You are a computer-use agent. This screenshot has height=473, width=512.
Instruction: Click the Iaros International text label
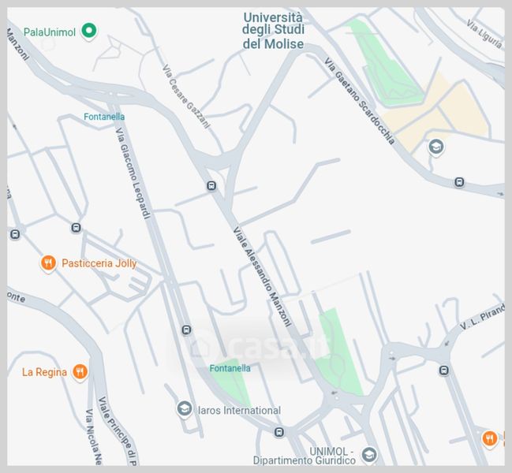[x=239, y=411]
